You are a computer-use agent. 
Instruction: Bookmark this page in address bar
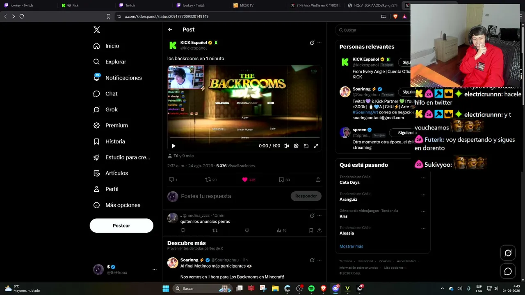[108, 16]
